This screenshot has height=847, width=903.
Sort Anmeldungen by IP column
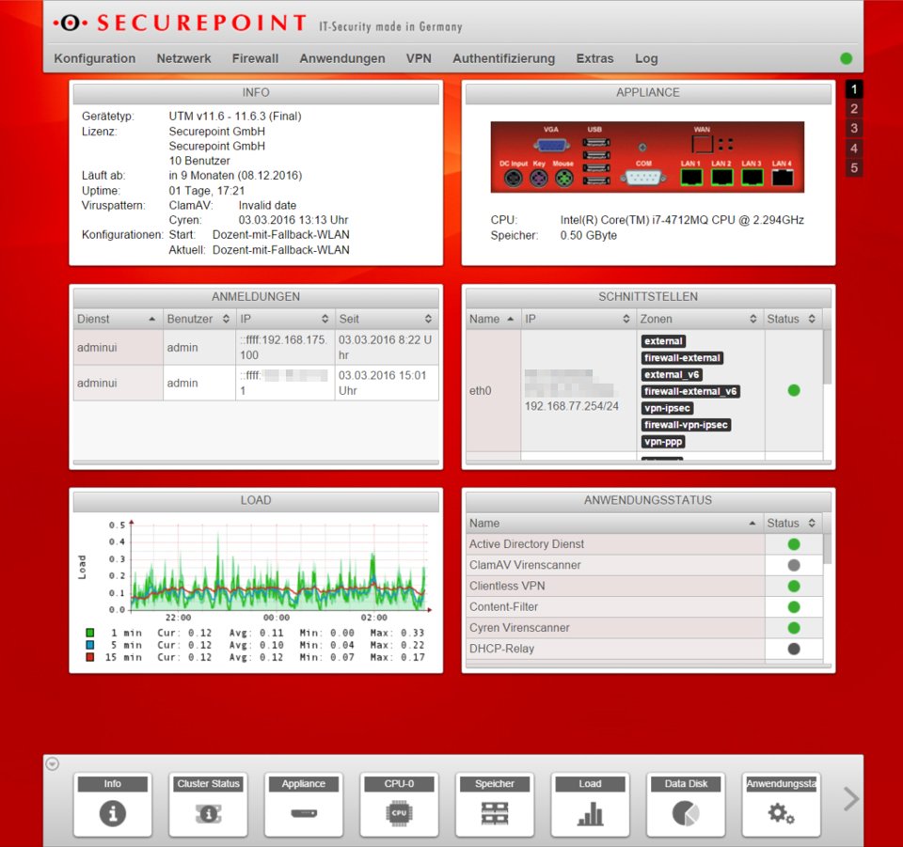pos(285,319)
